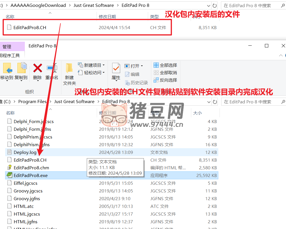This screenshot has height=229, width=286.
Task: Expand the New Item (新建项目) dropdown
Action: point(103,65)
